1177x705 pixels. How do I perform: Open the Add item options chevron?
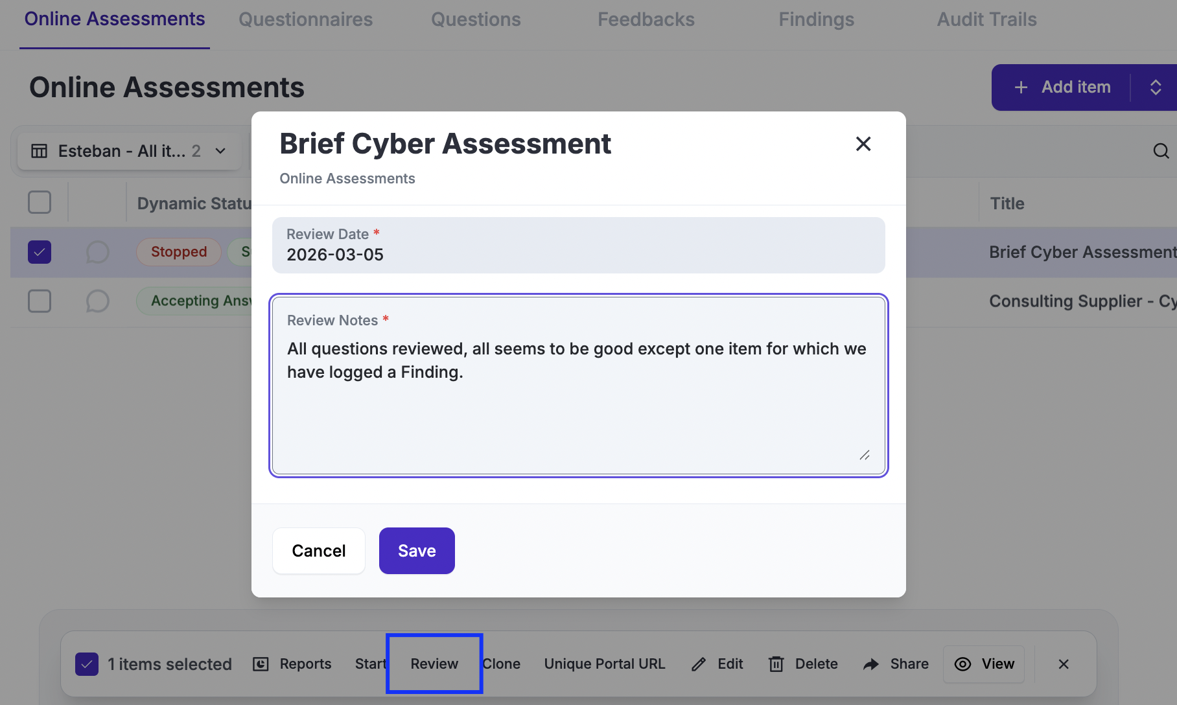point(1156,87)
